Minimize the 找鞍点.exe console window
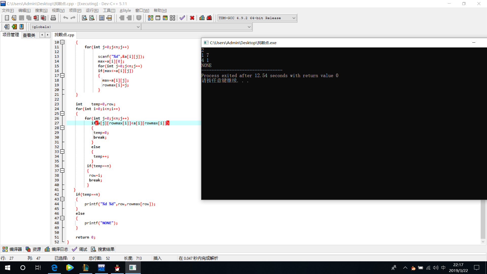 coord(474,43)
